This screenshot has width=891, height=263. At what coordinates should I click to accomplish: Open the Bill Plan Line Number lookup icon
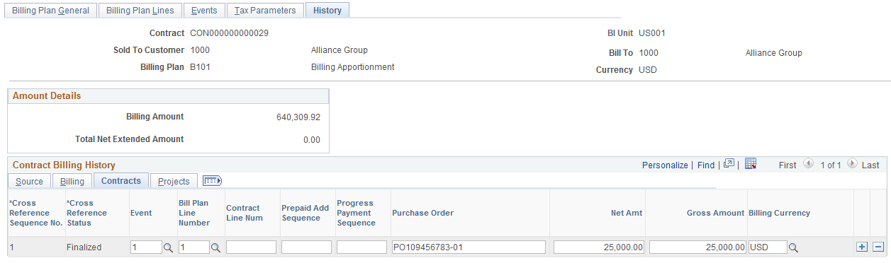coord(215,247)
